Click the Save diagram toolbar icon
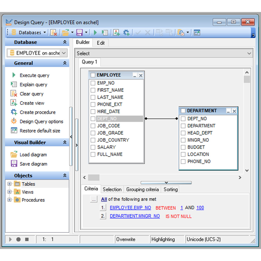The height and width of the screenshot is (261, 261). (80, 32)
